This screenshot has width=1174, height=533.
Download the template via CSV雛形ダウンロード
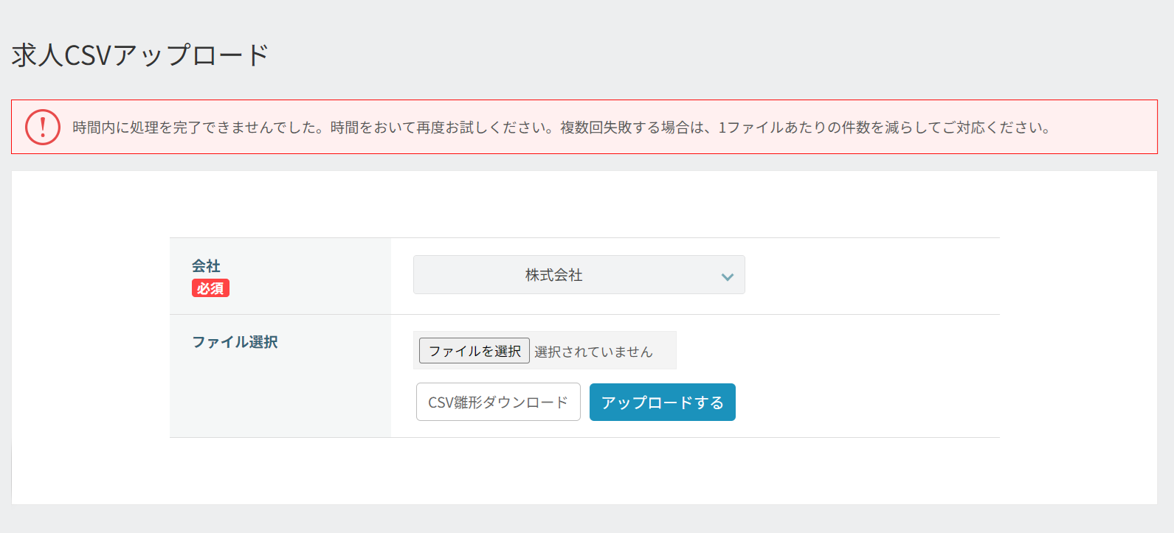point(498,403)
